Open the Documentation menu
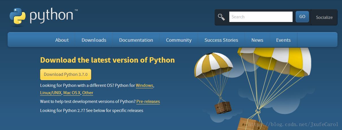Viewport: 342px width, 130px height. [136, 40]
